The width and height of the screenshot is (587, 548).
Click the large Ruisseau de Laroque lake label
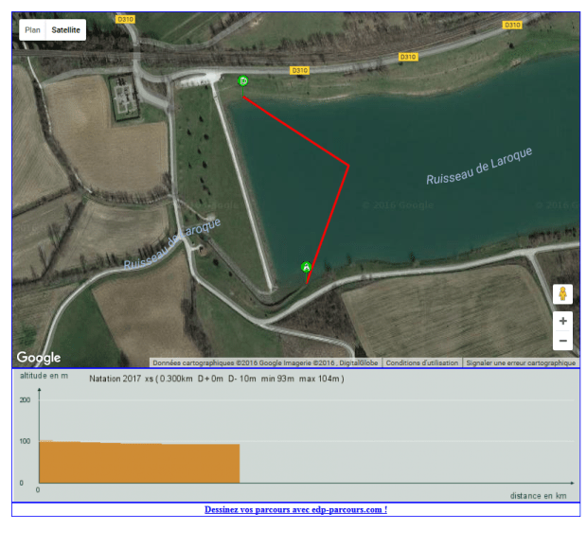coord(479,166)
